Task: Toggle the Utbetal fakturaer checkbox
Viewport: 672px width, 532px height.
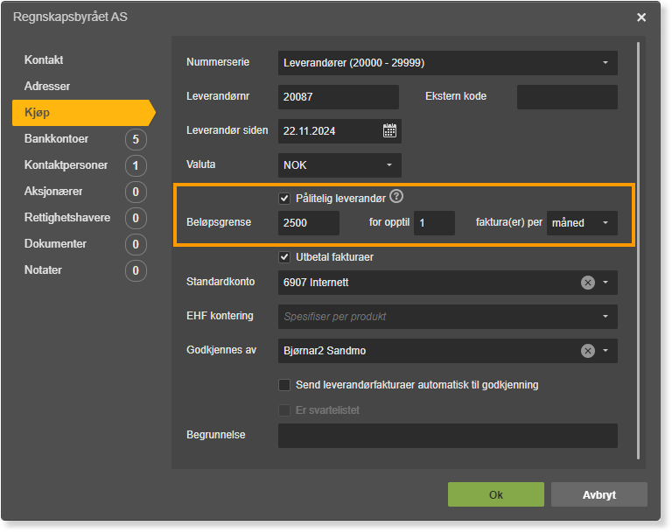Action: [x=284, y=257]
